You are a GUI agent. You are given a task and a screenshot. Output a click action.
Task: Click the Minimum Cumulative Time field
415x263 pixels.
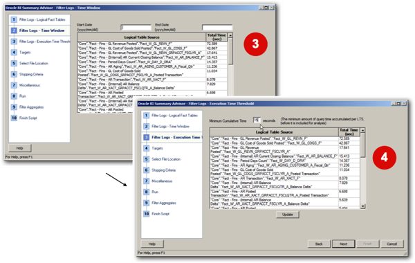257,120
